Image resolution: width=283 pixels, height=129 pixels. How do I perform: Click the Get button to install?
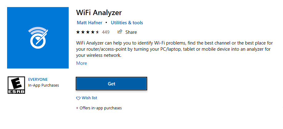click(111, 84)
